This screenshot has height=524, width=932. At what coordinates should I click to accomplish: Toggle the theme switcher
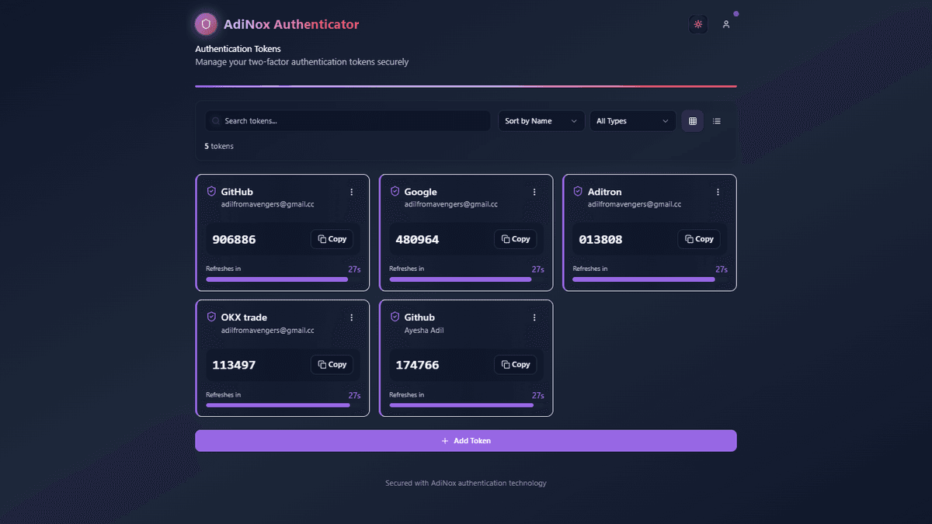tap(697, 24)
